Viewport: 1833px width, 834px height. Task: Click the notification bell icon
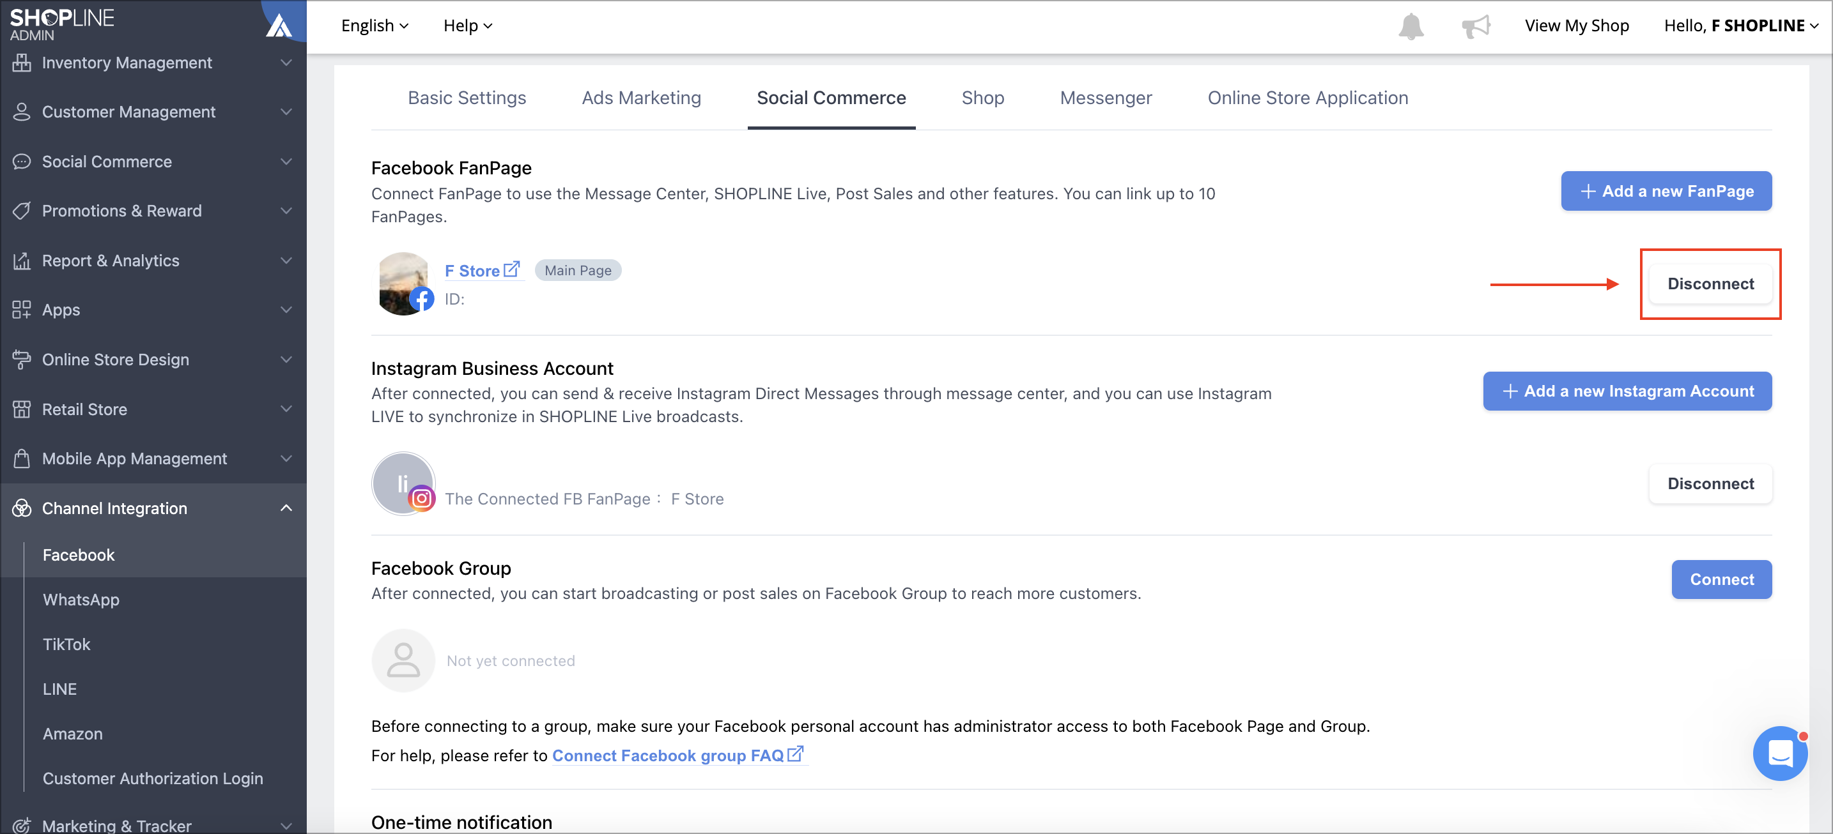(1411, 26)
